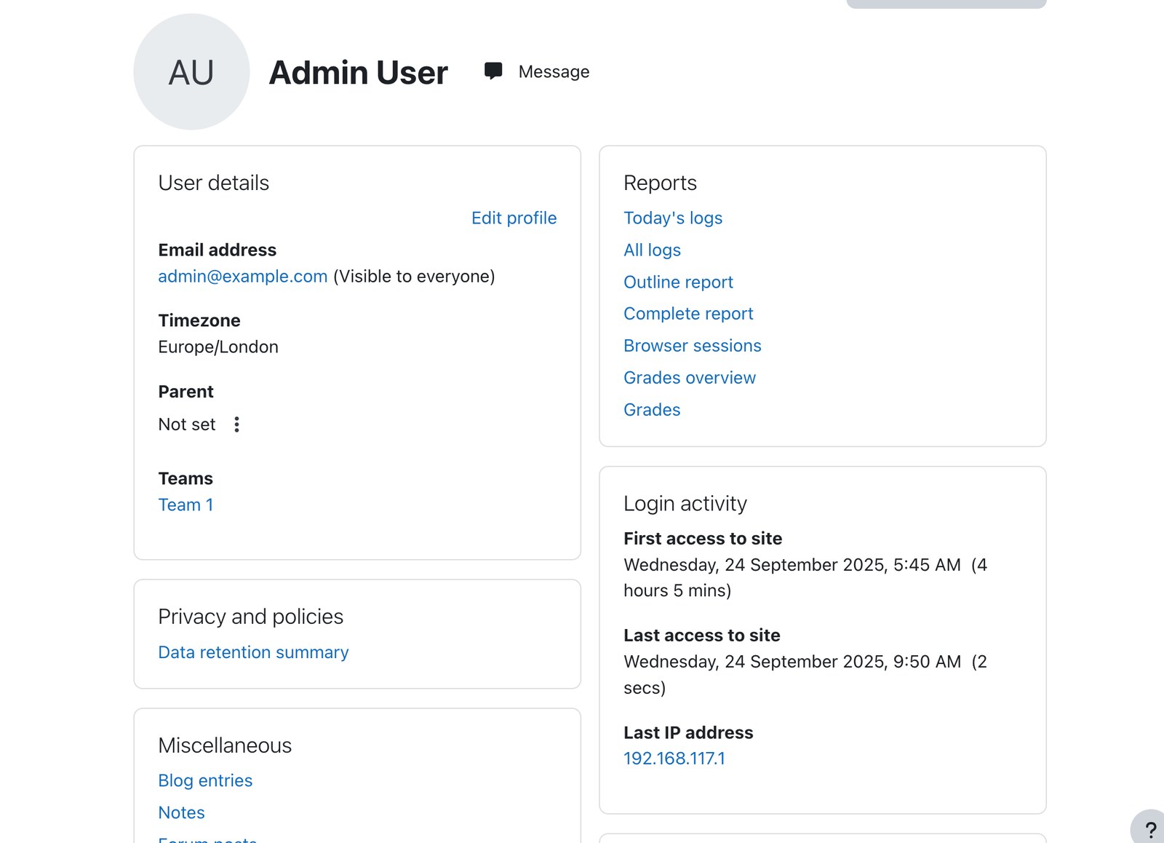Open Team 1 link under Teams
This screenshot has width=1164, height=843.
(186, 504)
